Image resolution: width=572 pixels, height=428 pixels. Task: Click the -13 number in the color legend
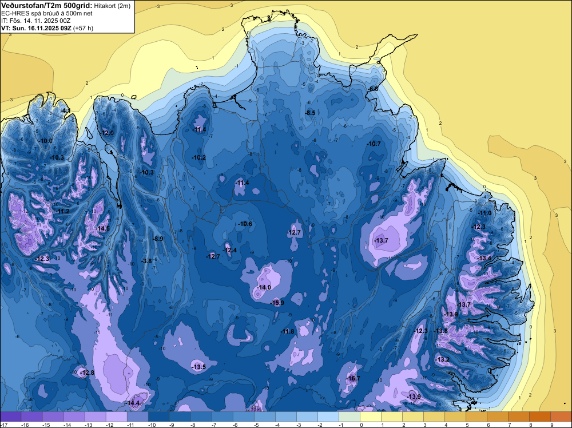88,425
